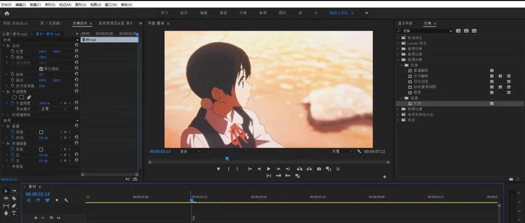
Task: Select the 自动重新构图 effect
Action: pos(424,86)
